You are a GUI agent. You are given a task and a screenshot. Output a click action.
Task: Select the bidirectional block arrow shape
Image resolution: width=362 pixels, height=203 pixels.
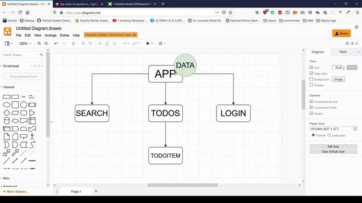pos(6,153)
